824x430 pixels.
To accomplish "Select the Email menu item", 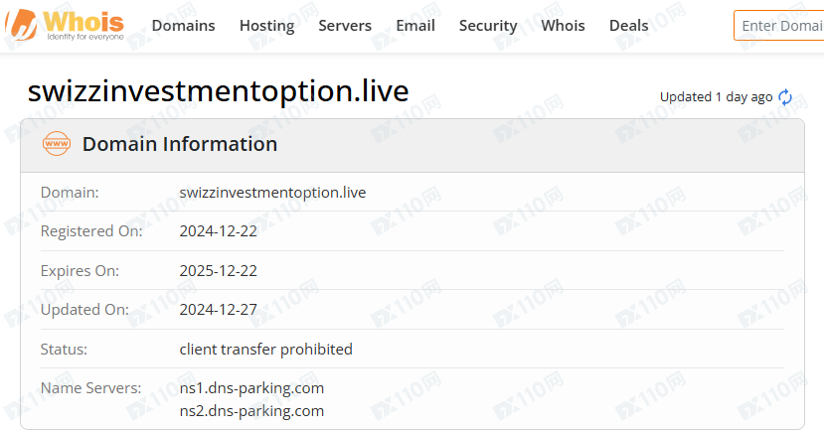I will click(x=415, y=26).
